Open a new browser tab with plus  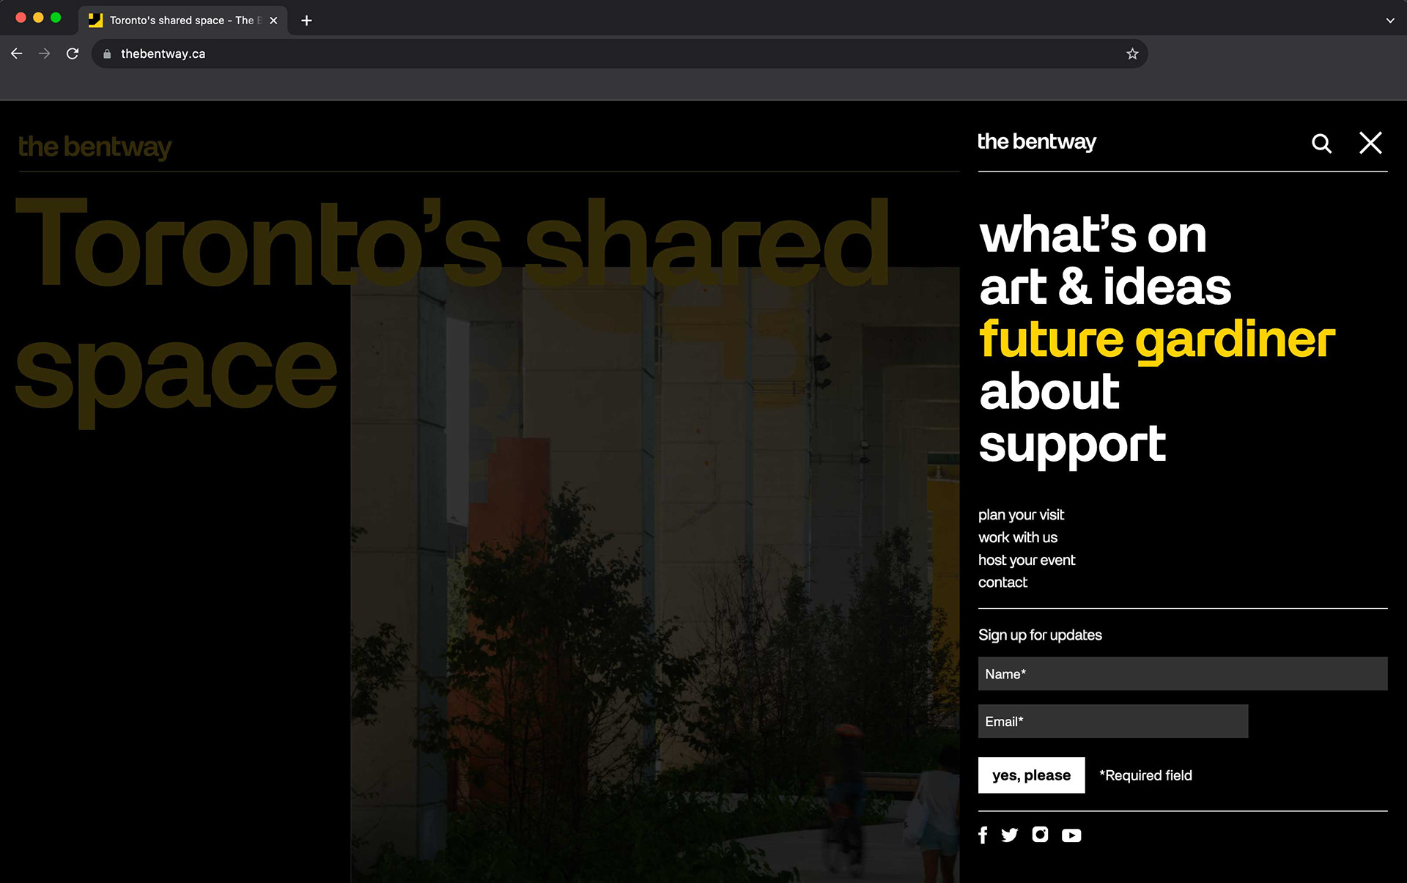click(306, 21)
